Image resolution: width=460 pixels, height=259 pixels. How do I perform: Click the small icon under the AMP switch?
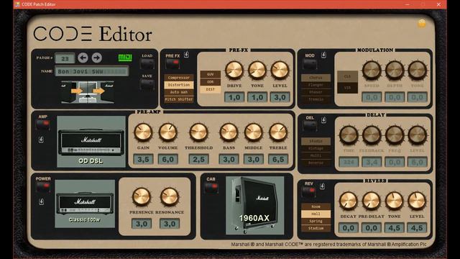coord(41,140)
